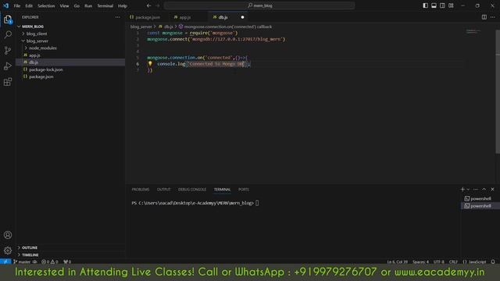Viewport: 500px width, 281px height.
Task: Click the lightbulb code action icon
Action: point(150,64)
